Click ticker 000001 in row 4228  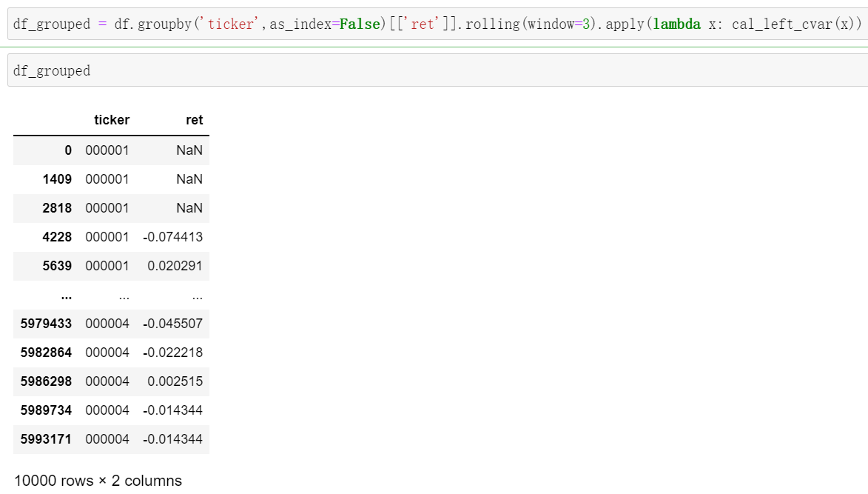click(107, 237)
